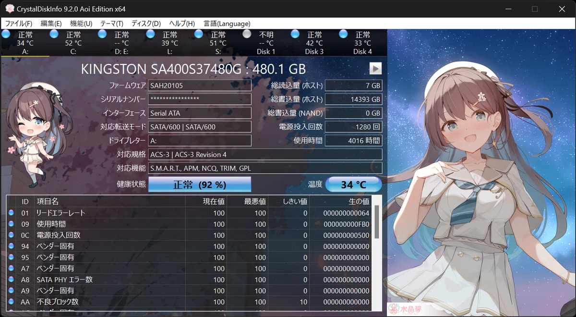Click the 生の値 column header

pos(340,201)
